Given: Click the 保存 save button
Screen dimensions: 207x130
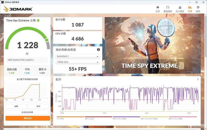Looking at the screenshot, I should point(38,106).
